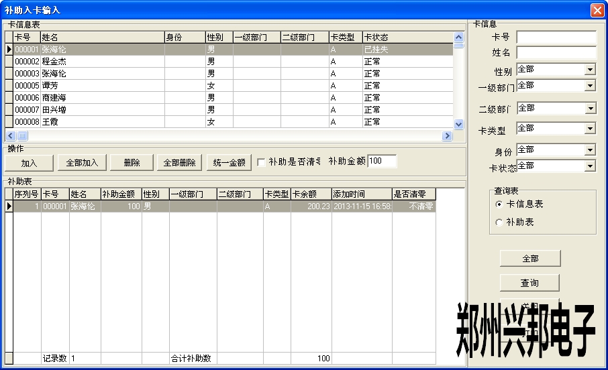Click the 删除 button
The width and height of the screenshot is (608, 370).
[x=132, y=163]
